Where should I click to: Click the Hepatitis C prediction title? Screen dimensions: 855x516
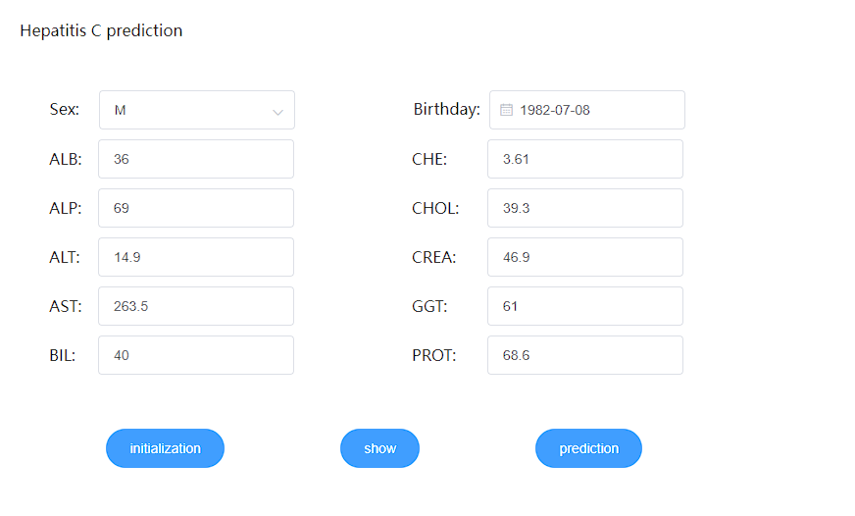click(101, 30)
